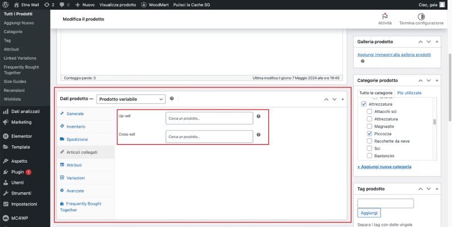The width and height of the screenshot is (452, 227).
Task: Focus the Cross-sell product search field
Action: (209, 137)
